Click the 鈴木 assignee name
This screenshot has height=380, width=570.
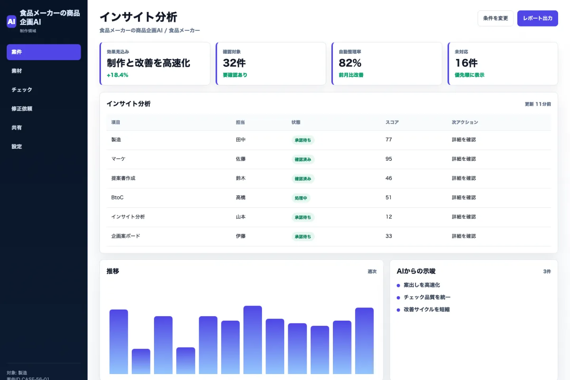(241, 179)
